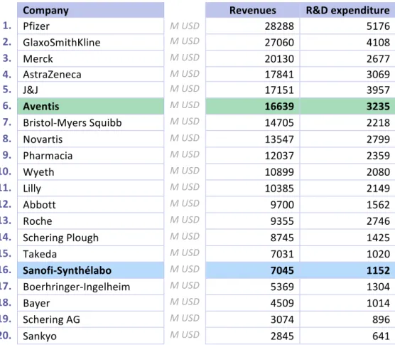The width and height of the screenshot is (395, 345).
Task: Select the highlighted Aventis cell
Action: [x=91, y=106]
